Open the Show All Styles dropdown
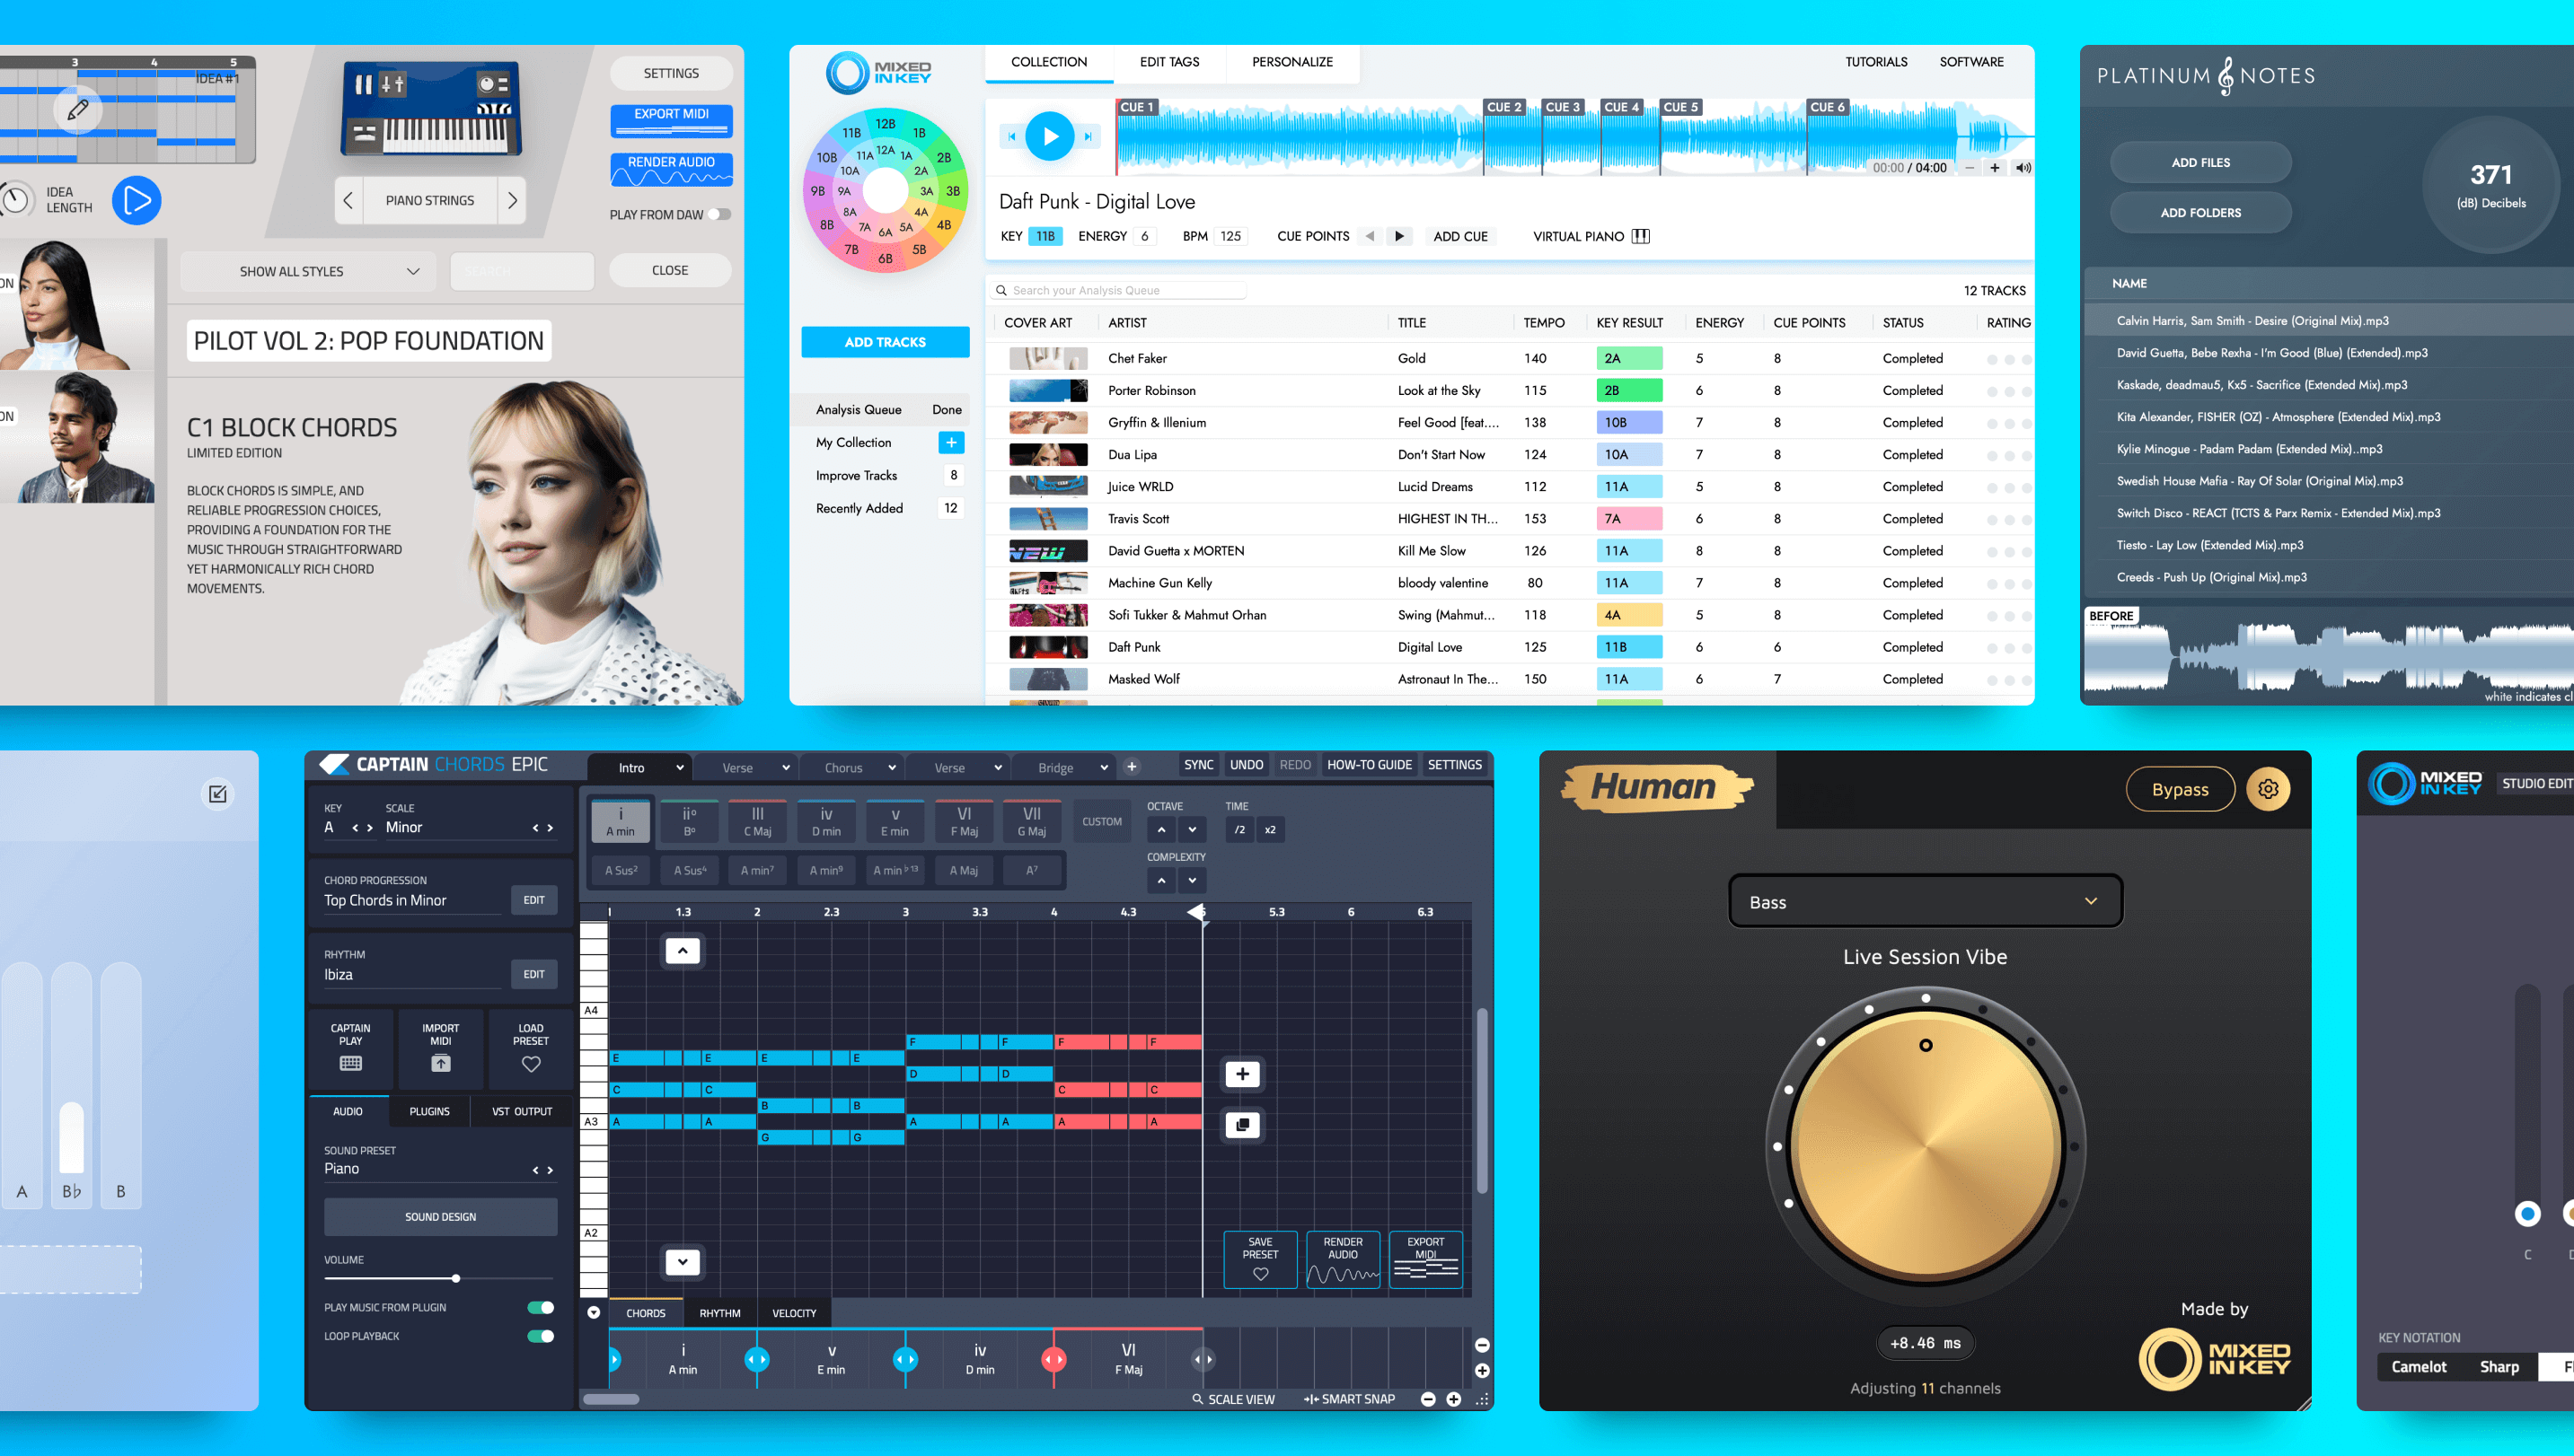 click(x=308, y=271)
